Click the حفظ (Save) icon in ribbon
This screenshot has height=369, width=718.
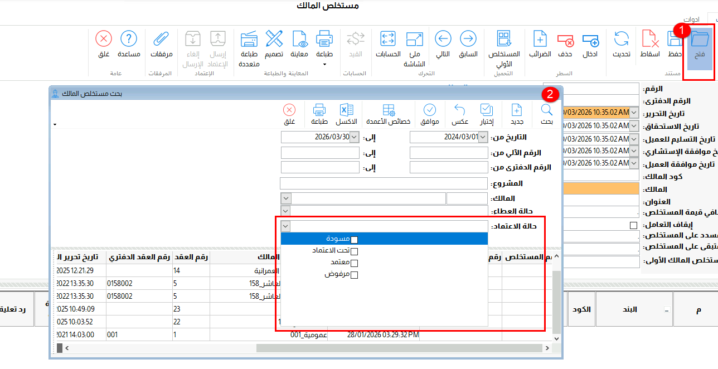point(675,44)
